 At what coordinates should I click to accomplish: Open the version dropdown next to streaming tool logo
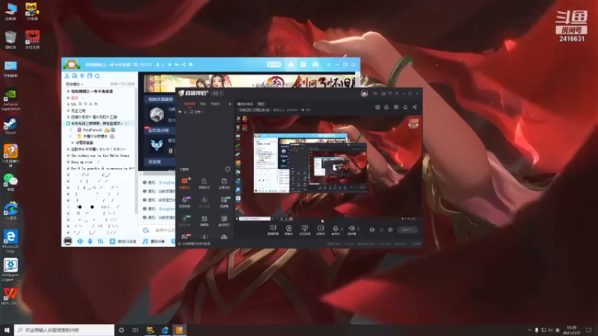pos(217,93)
